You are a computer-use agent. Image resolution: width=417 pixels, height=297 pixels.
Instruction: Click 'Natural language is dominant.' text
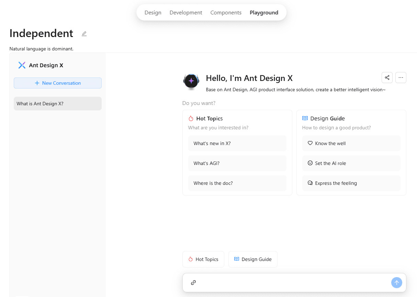point(42,49)
